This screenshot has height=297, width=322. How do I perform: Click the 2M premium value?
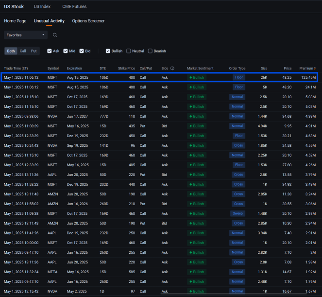point(313,252)
